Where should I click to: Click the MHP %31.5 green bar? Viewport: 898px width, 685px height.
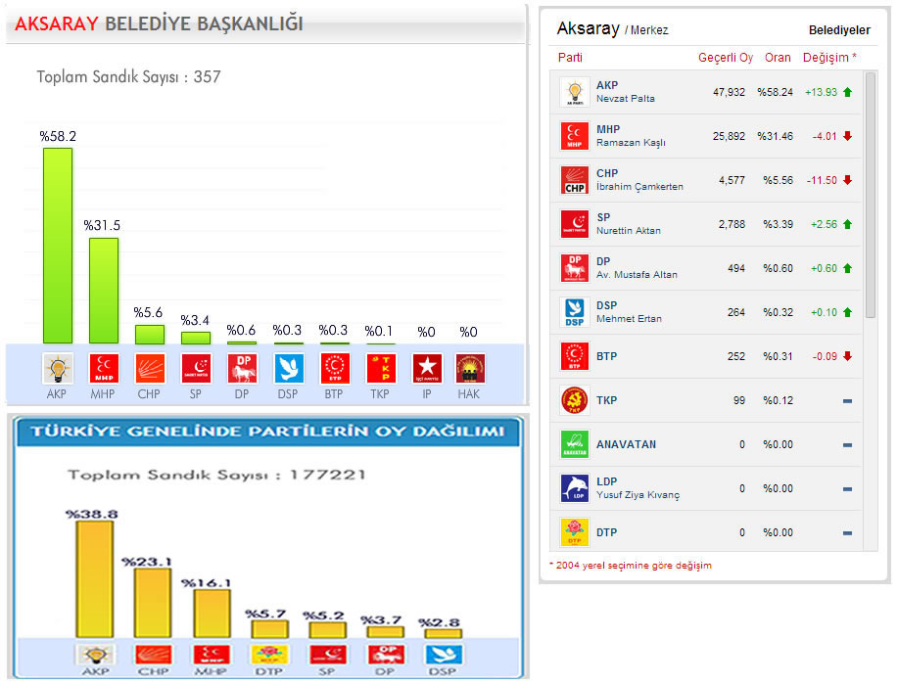coord(104,290)
